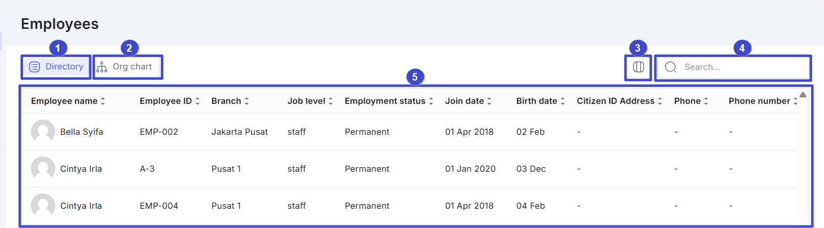Viewport: 824px width, 228px height.
Task: Switch to the Directory tab
Action: pos(56,67)
